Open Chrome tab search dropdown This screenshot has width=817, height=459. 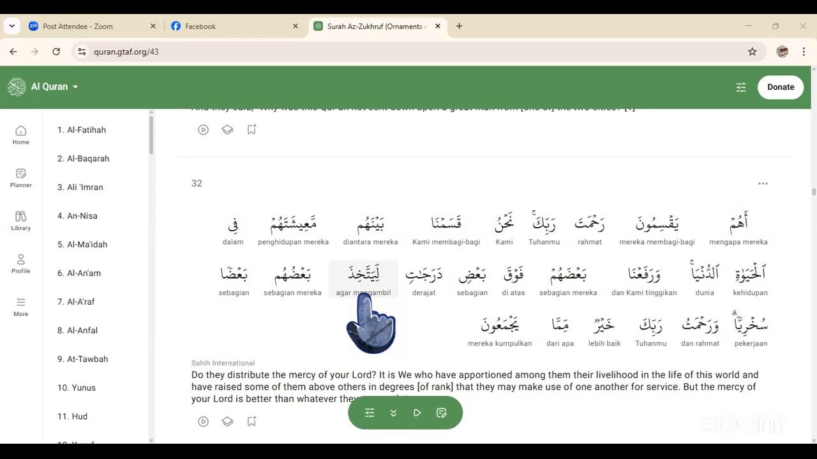[x=11, y=26]
